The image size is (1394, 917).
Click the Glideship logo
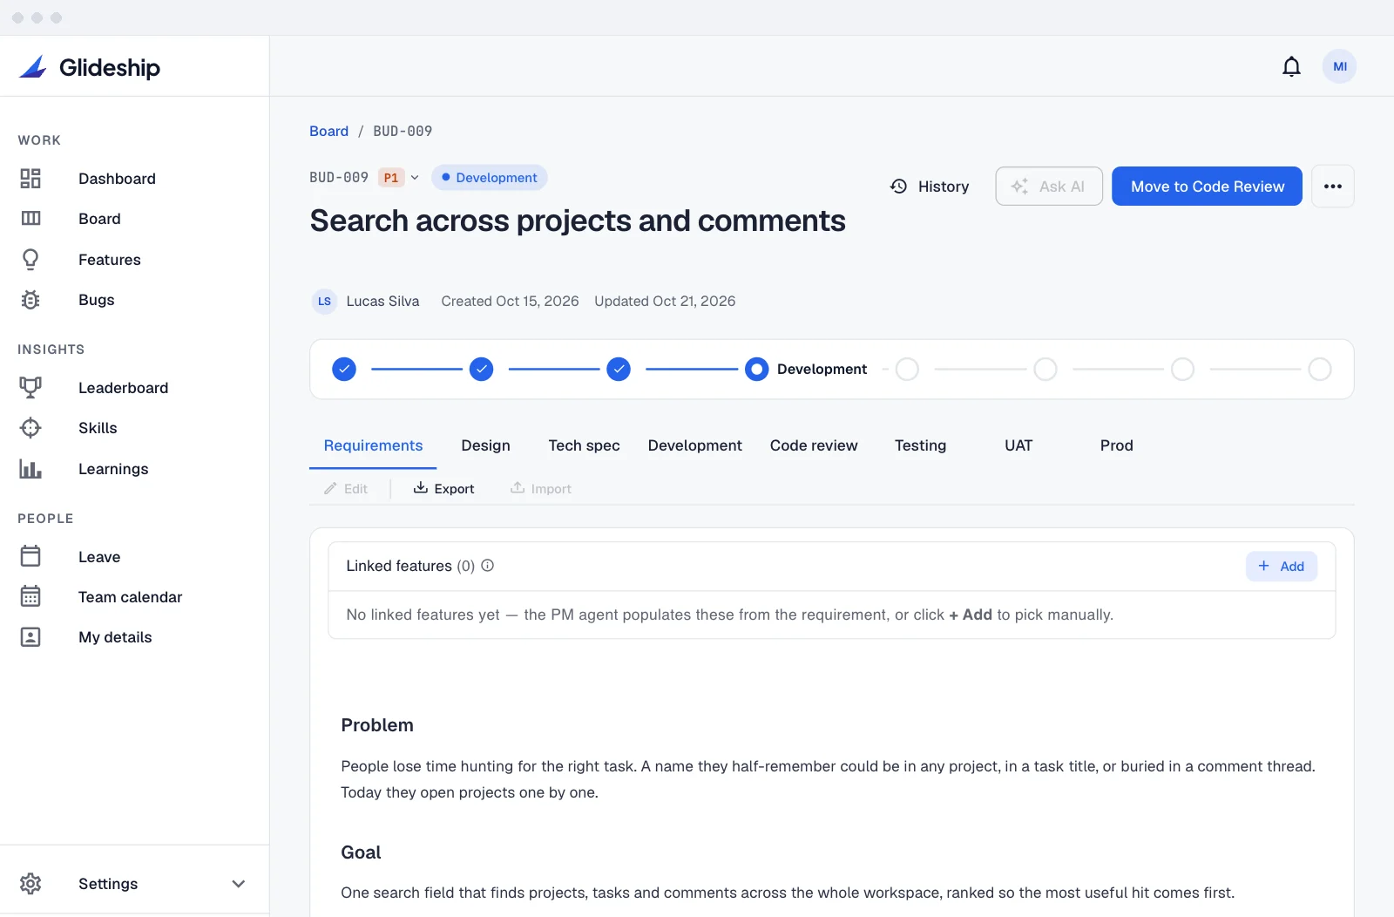[90, 67]
